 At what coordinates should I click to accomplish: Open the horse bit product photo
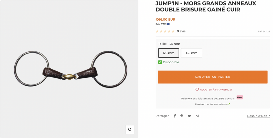tap(70, 70)
